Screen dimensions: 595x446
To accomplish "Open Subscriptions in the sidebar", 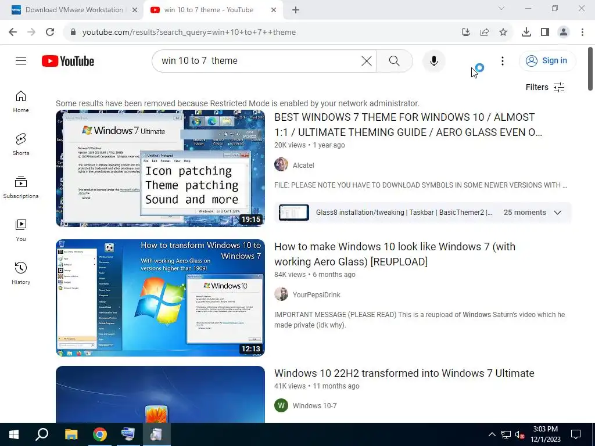I will pos(21,188).
